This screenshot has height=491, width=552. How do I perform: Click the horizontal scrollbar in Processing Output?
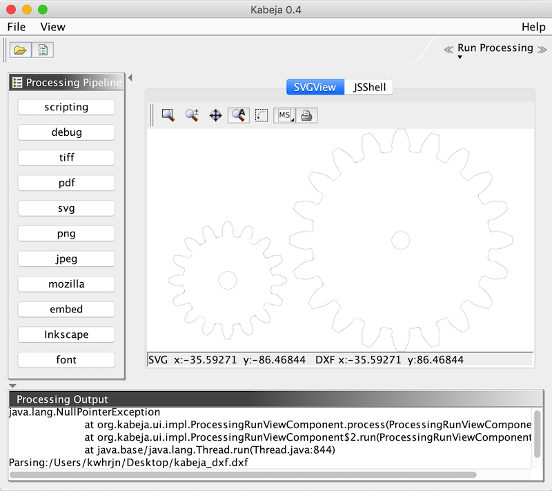pyautogui.click(x=243, y=475)
